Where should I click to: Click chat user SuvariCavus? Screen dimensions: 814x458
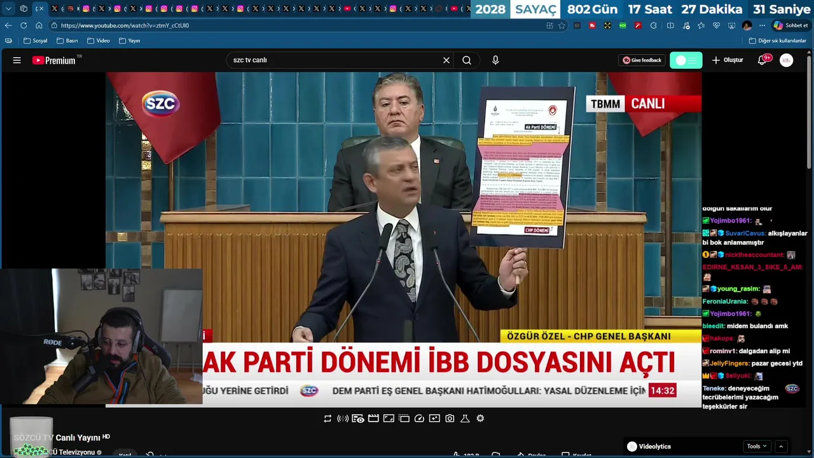pyautogui.click(x=745, y=233)
